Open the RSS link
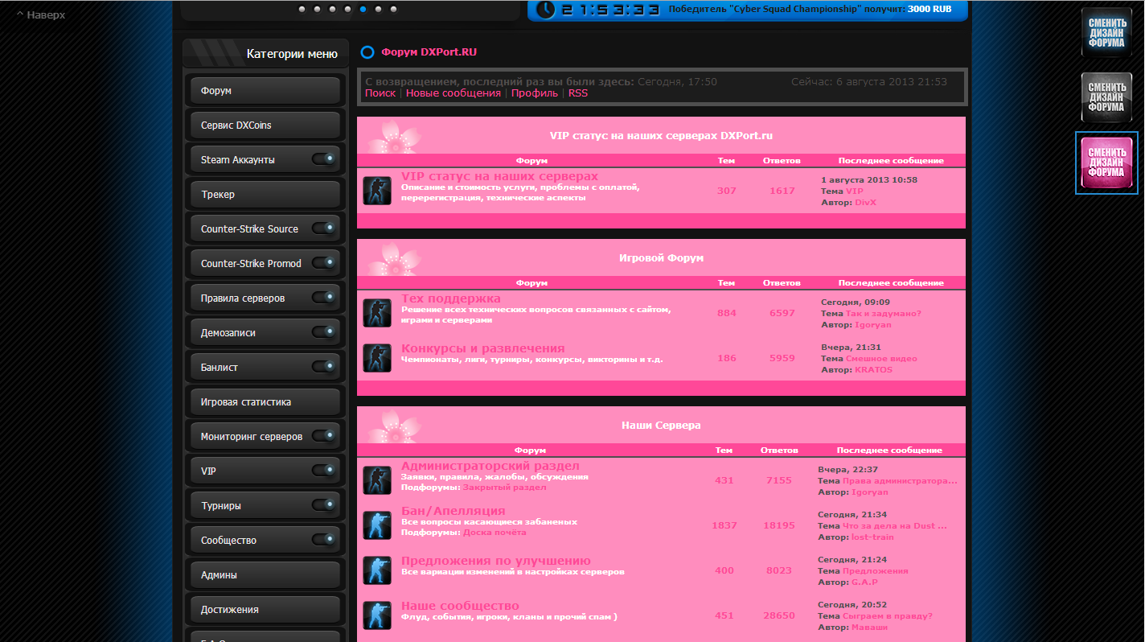Screen dimensions: 1145x642 point(578,93)
